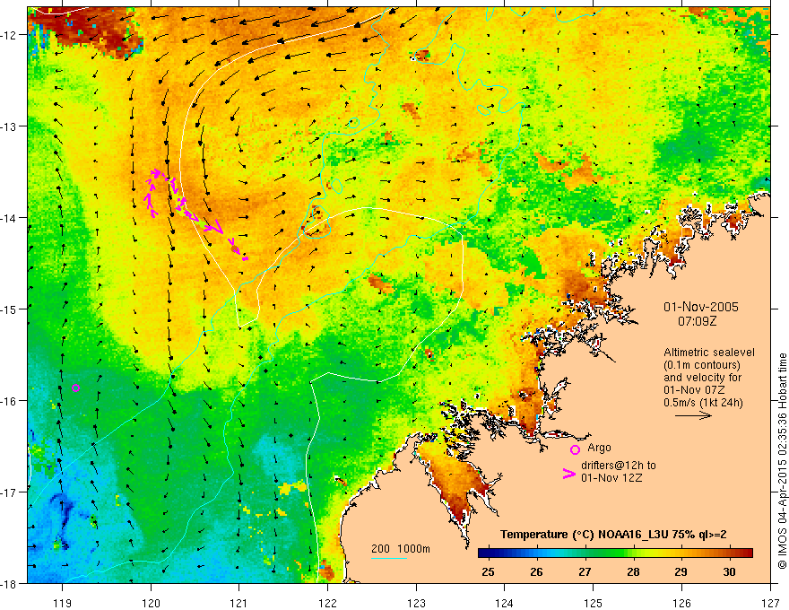Click the '120' longitude axis label
Screen dimensions: 789x610
pyautogui.click(x=151, y=603)
